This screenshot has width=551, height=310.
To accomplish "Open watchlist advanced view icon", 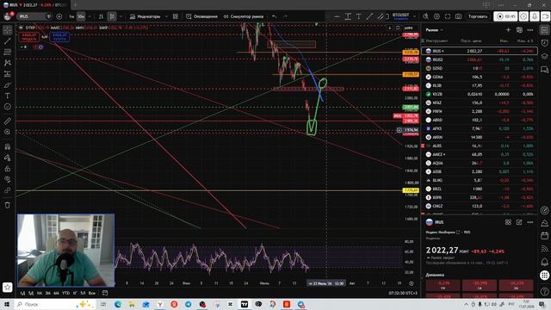I will [x=519, y=30].
